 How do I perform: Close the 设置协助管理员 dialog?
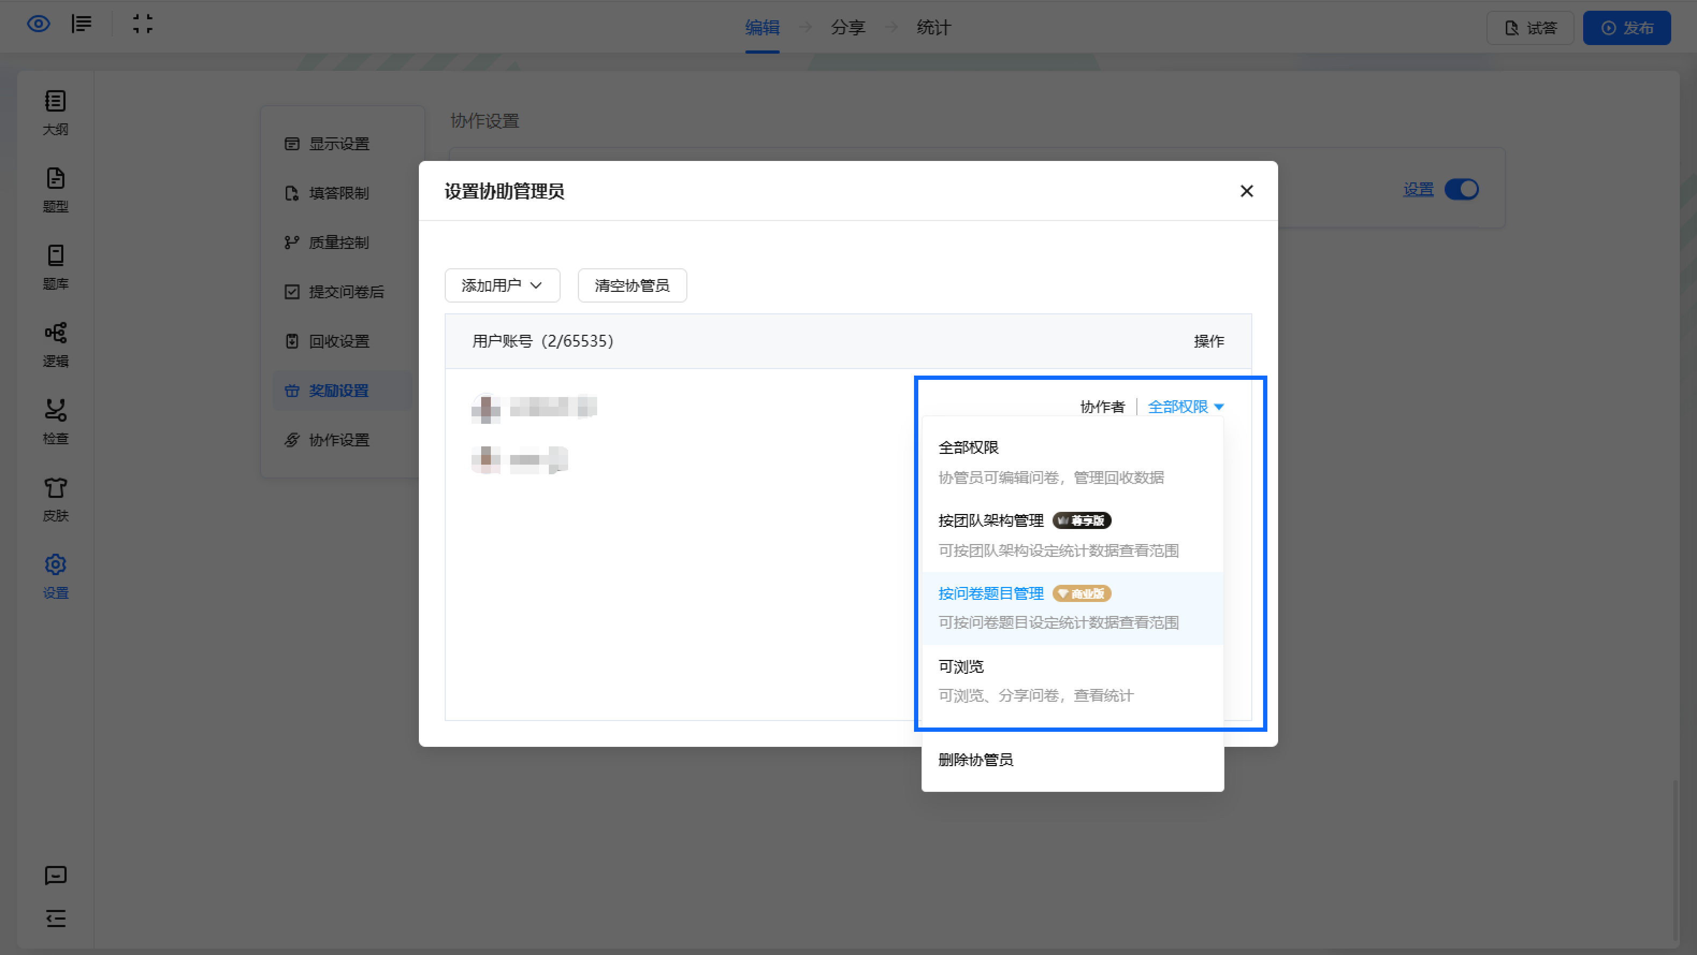[x=1246, y=191]
